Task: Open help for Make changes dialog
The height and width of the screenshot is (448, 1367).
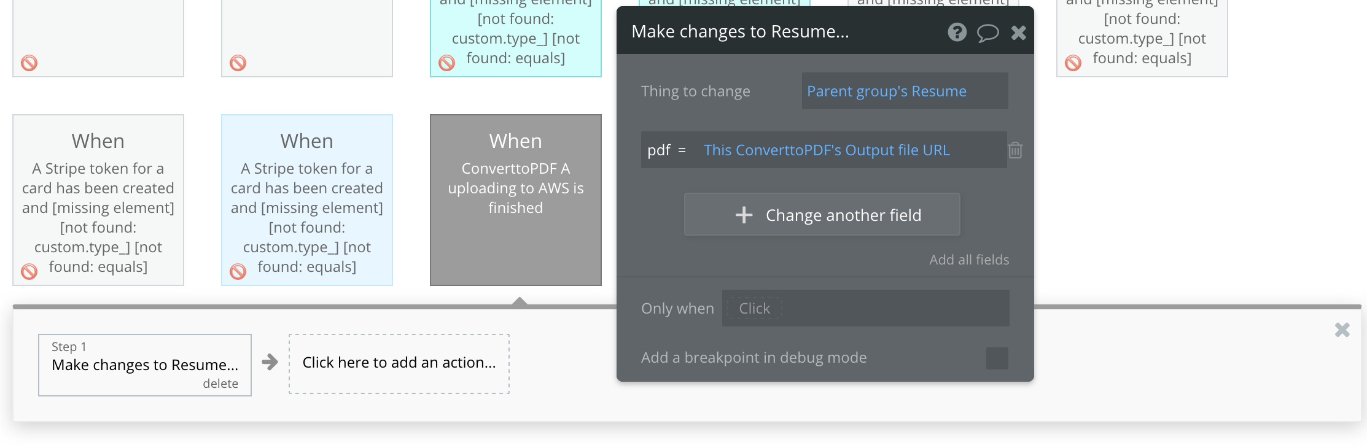Action: [957, 32]
